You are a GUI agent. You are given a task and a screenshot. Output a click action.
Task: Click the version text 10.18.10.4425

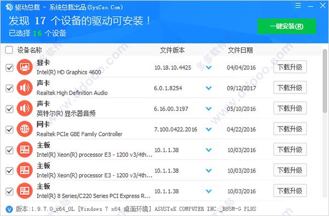[x=173, y=68]
